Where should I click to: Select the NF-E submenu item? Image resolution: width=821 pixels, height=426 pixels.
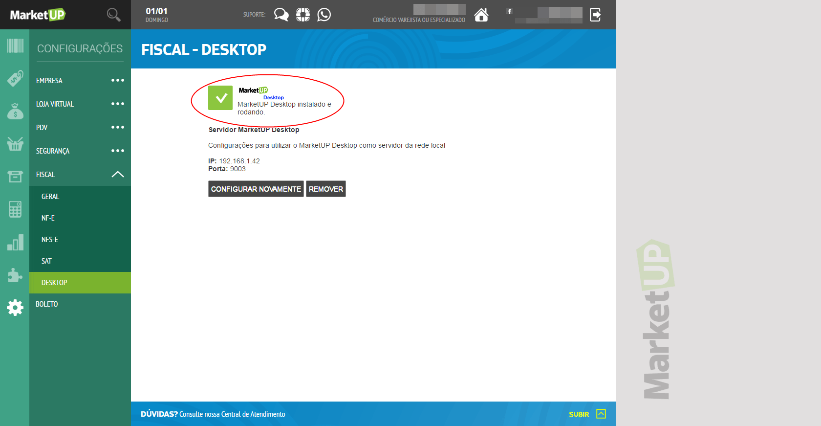(x=80, y=218)
